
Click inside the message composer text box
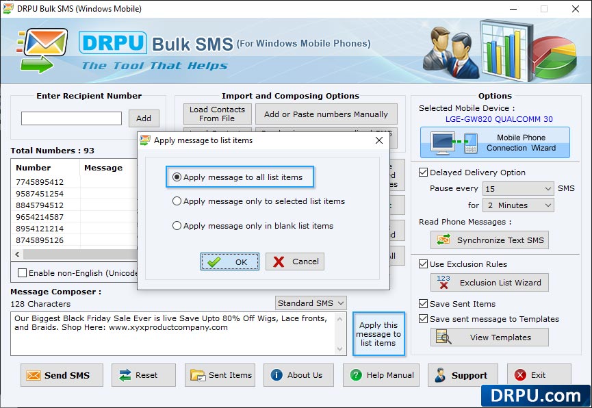point(173,334)
